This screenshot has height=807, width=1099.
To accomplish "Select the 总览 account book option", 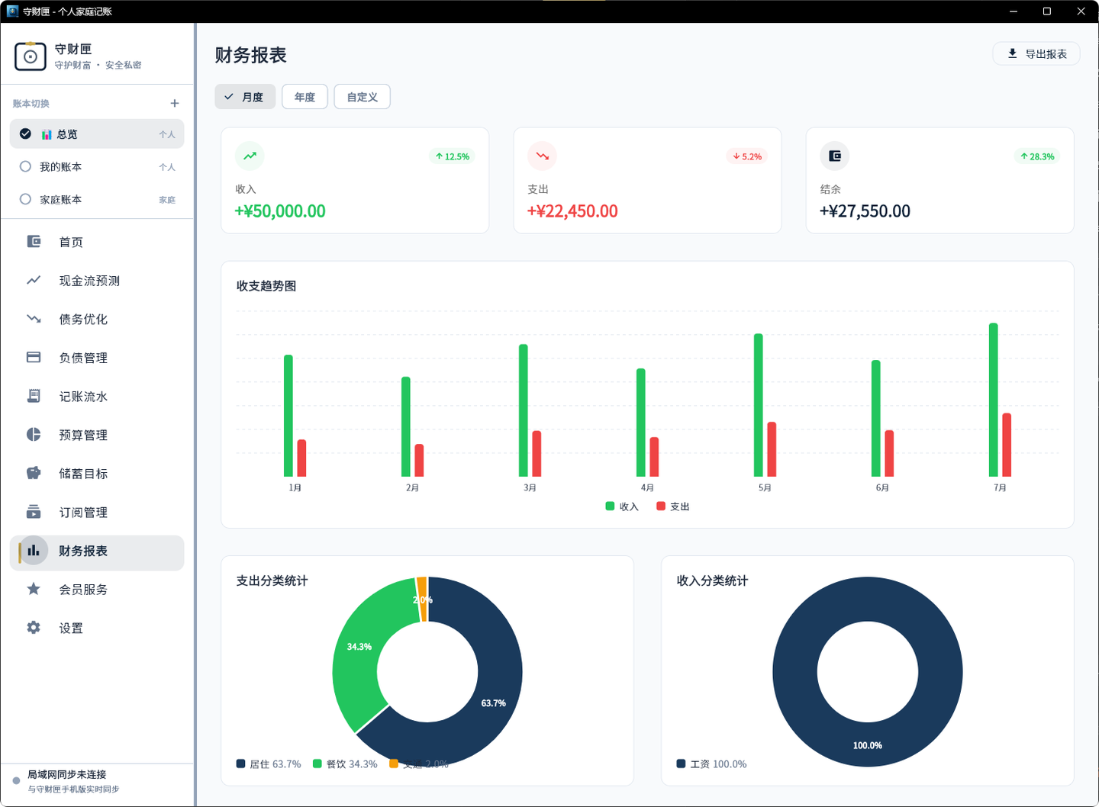I will point(97,133).
